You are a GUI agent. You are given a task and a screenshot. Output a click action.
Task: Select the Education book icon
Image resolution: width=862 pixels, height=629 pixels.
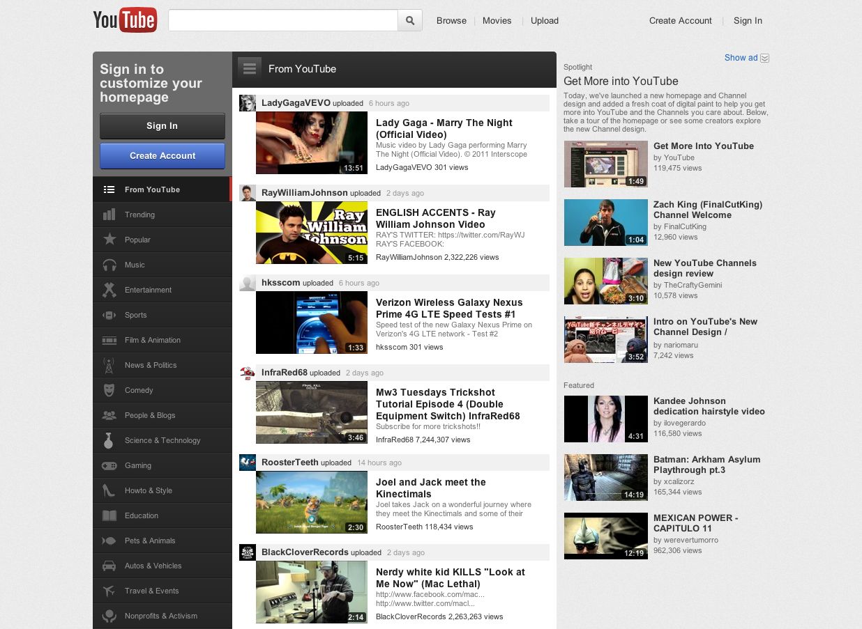click(x=109, y=515)
